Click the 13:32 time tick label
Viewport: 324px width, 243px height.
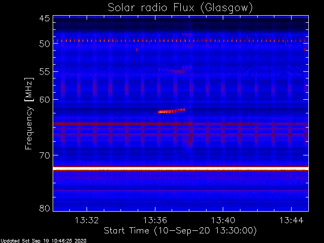87,220
